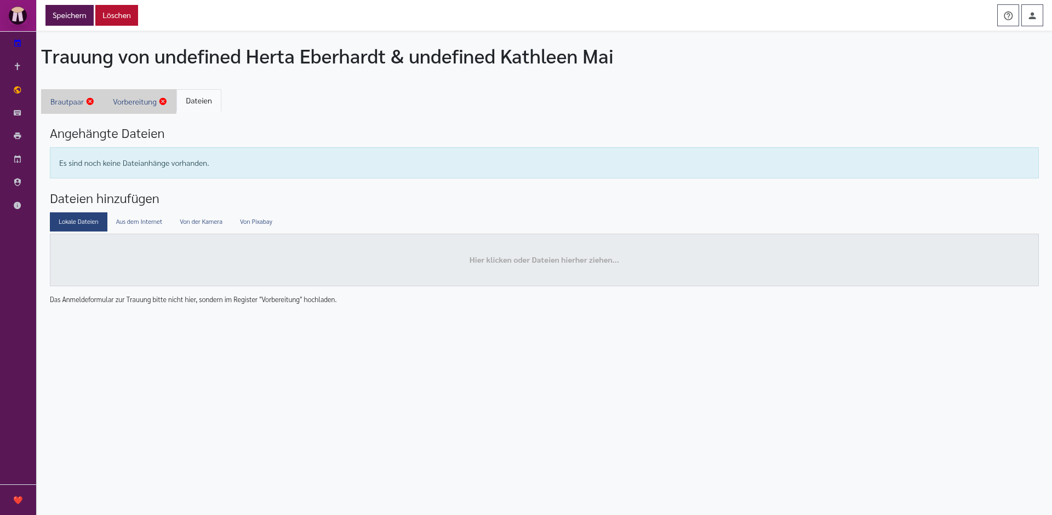Click the red heart icon
The width and height of the screenshot is (1052, 515).
[18, 500]
